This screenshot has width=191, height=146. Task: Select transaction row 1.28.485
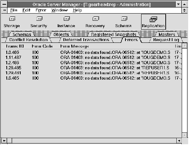pos(92,68)
